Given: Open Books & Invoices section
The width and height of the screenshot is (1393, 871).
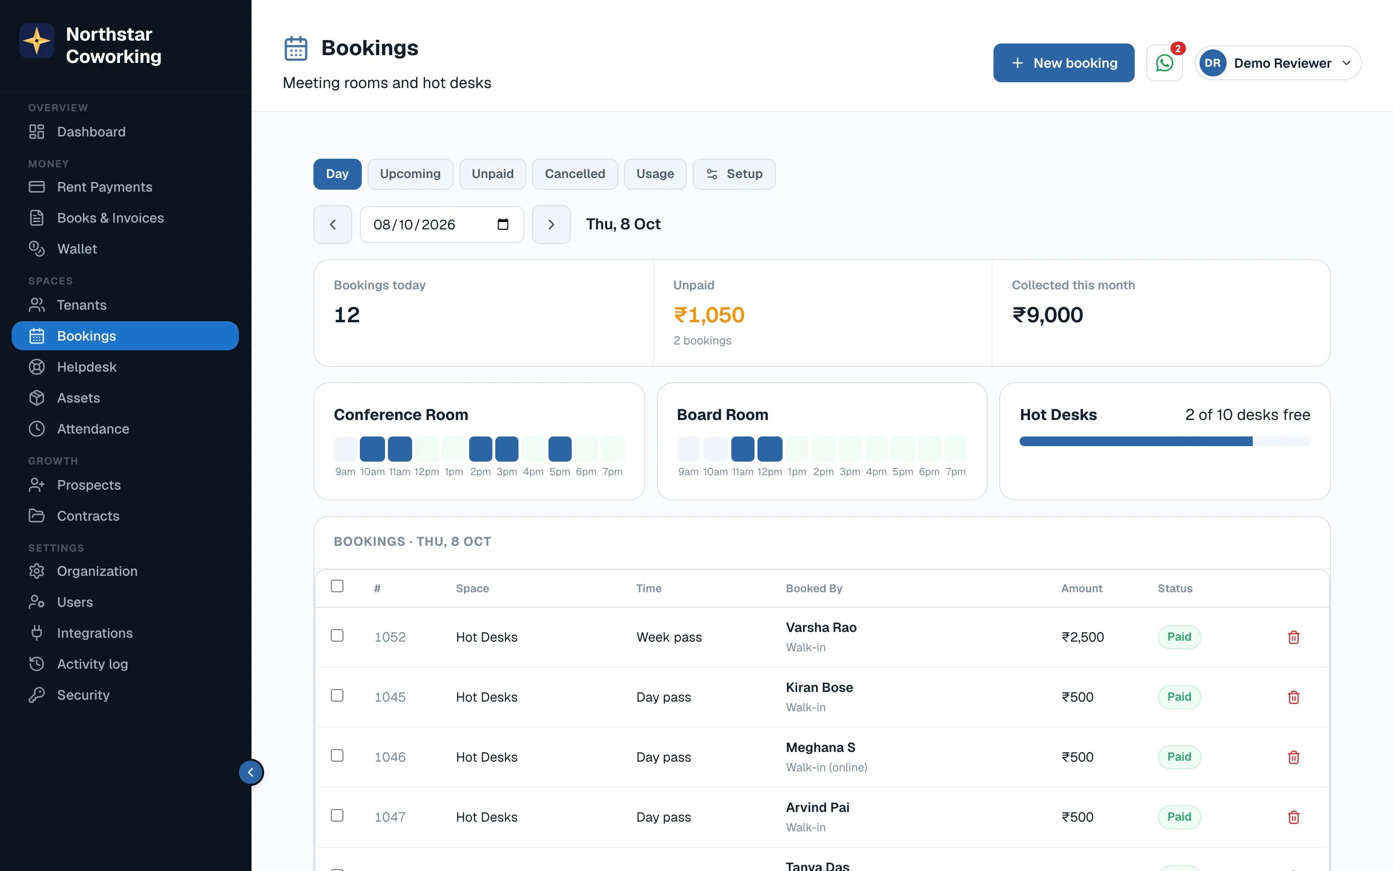Looking at the screenshot, I should coord(125,218).
